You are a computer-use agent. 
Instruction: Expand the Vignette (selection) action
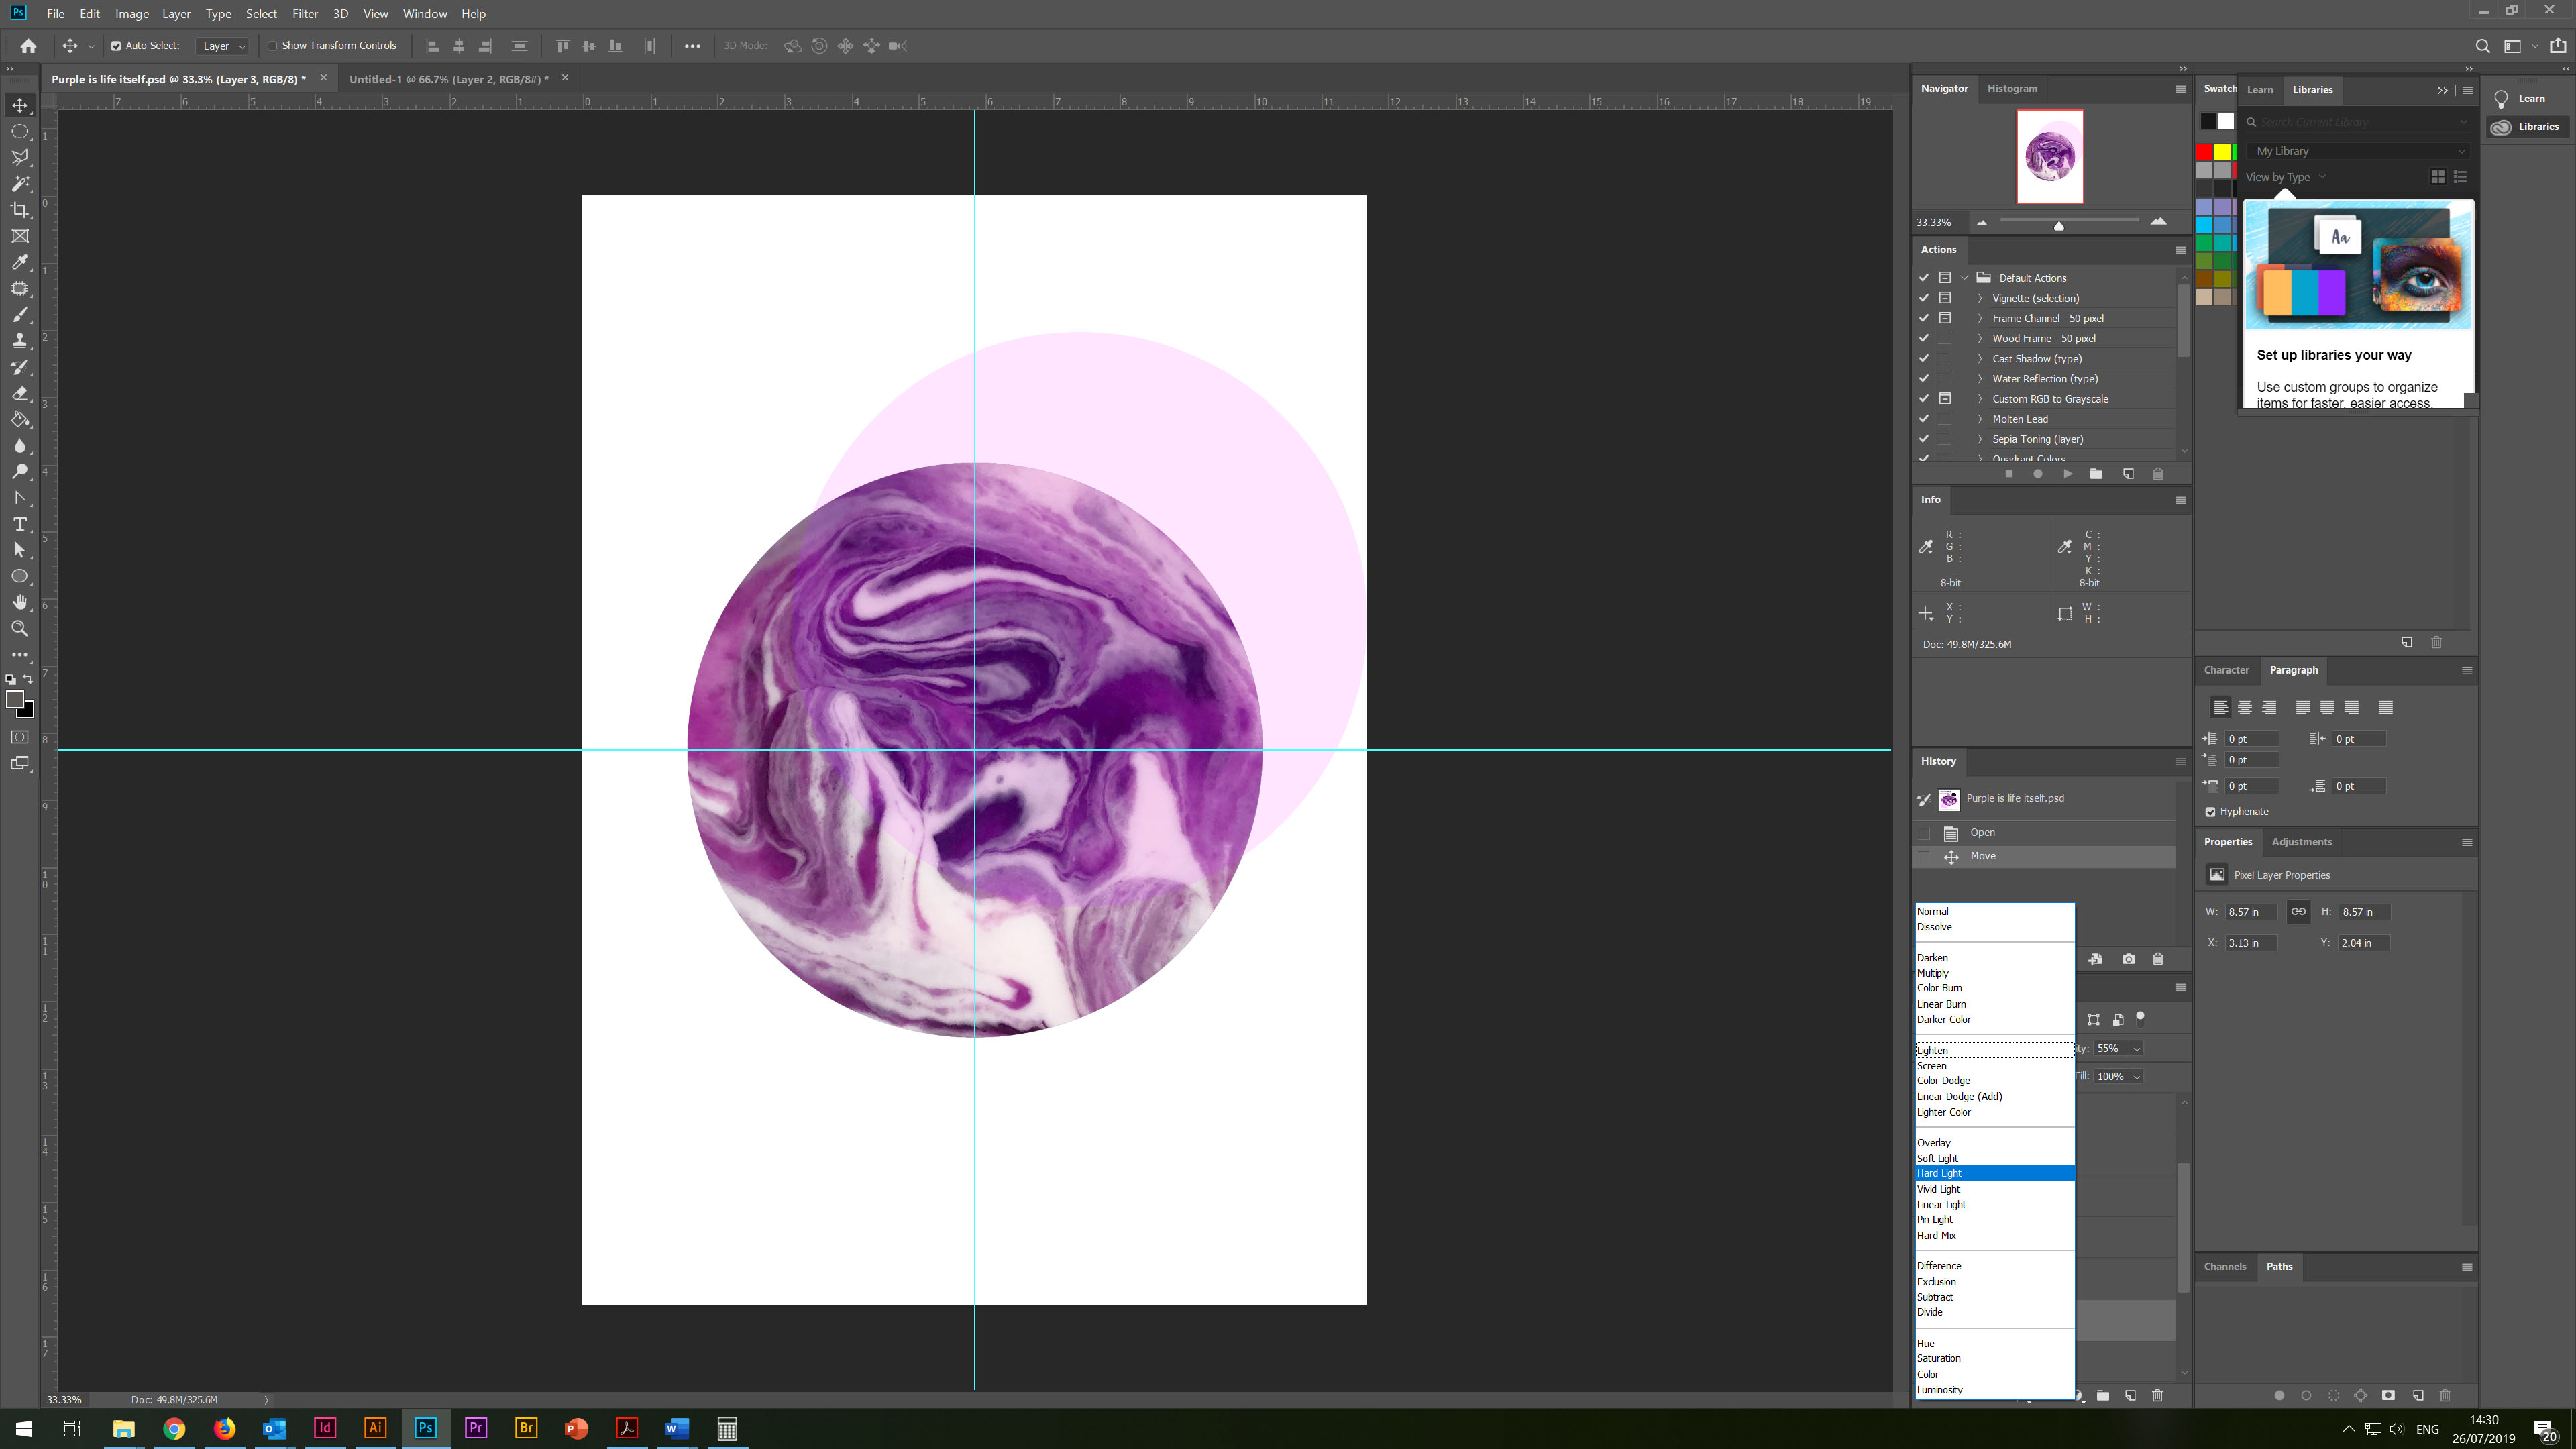point(1979,298)
